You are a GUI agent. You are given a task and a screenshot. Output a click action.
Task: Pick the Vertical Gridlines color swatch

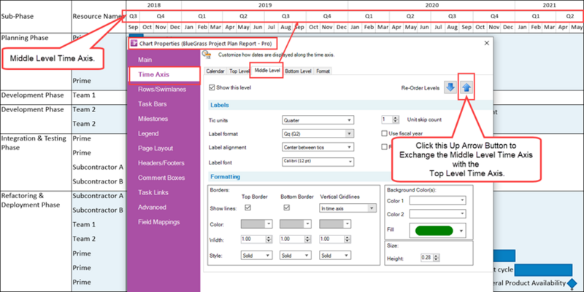[335, 224]
